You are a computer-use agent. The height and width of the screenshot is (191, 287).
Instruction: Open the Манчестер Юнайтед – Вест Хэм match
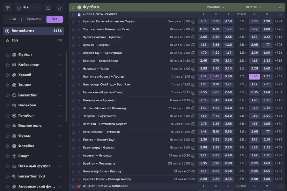pos(106,85)
